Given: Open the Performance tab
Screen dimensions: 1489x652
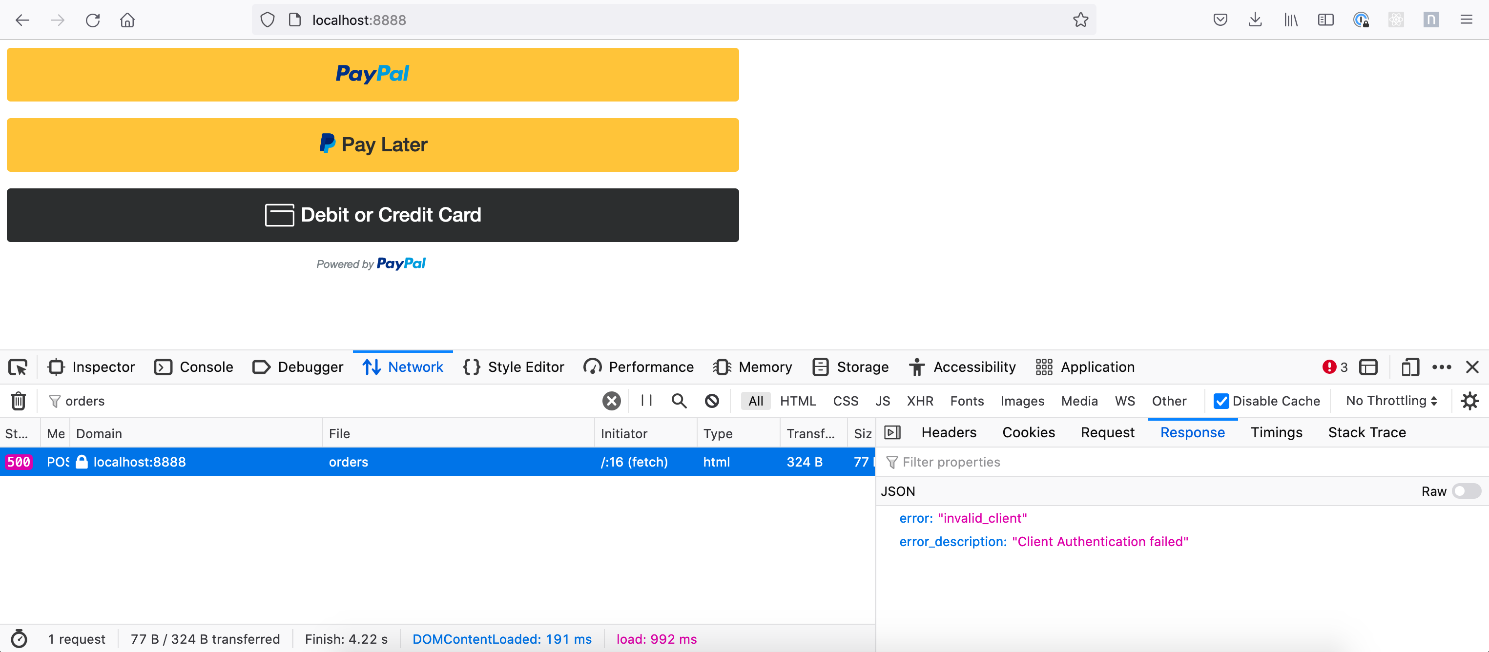Looking at the screenshot, I should pos(638,367).
